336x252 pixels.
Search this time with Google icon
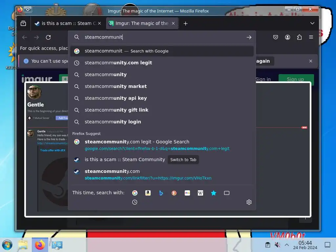tap(135, 193)
